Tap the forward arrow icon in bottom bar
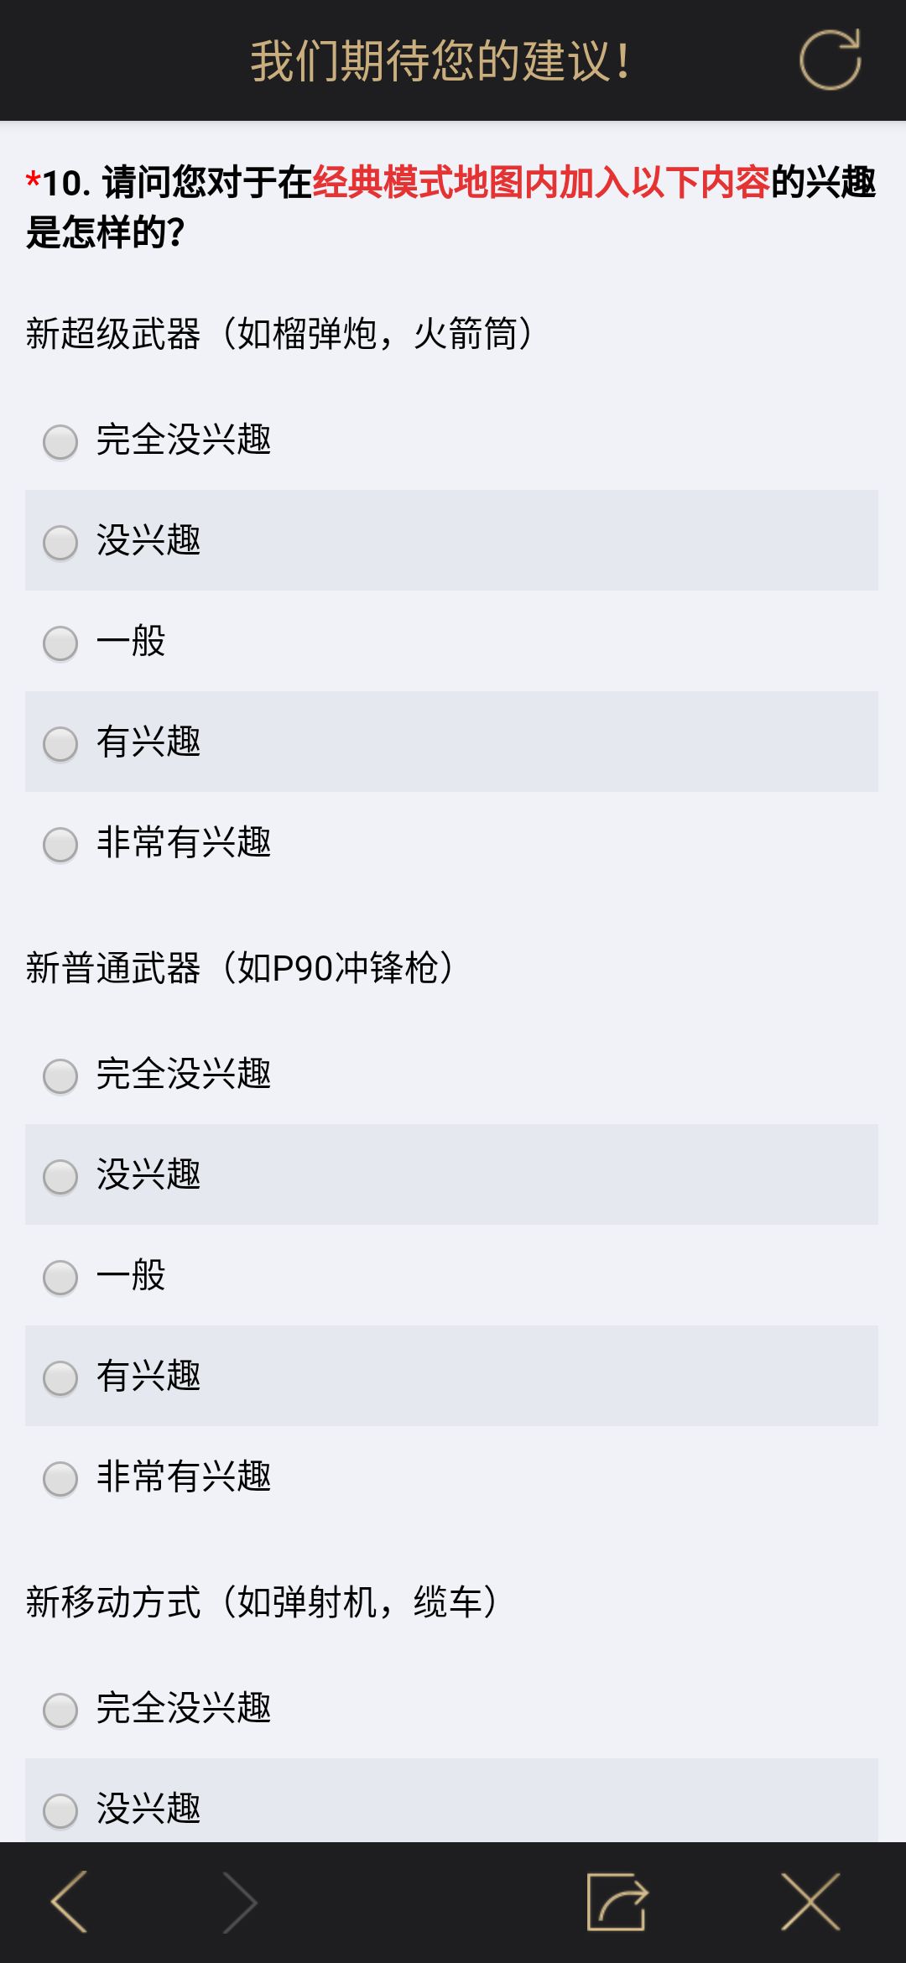This screenshot has width=906, height=1963. pyautogui.click(x=239, y=1902)
